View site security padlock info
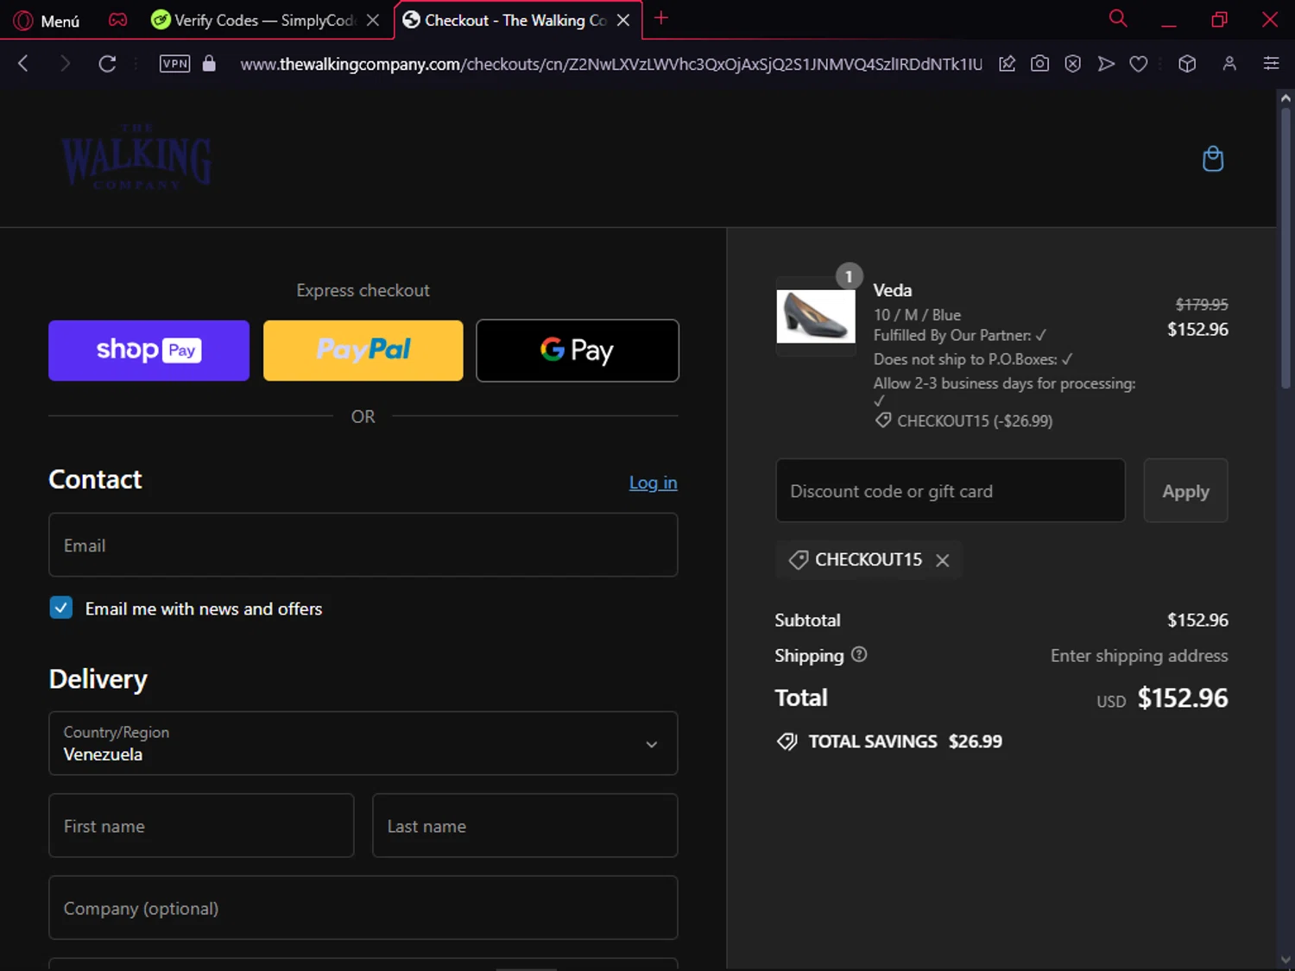This screenshot has width=1295, height=971. click(x=209, y=63)
